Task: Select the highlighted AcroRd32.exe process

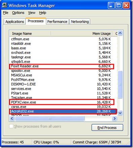Action: tap(63, 111)
